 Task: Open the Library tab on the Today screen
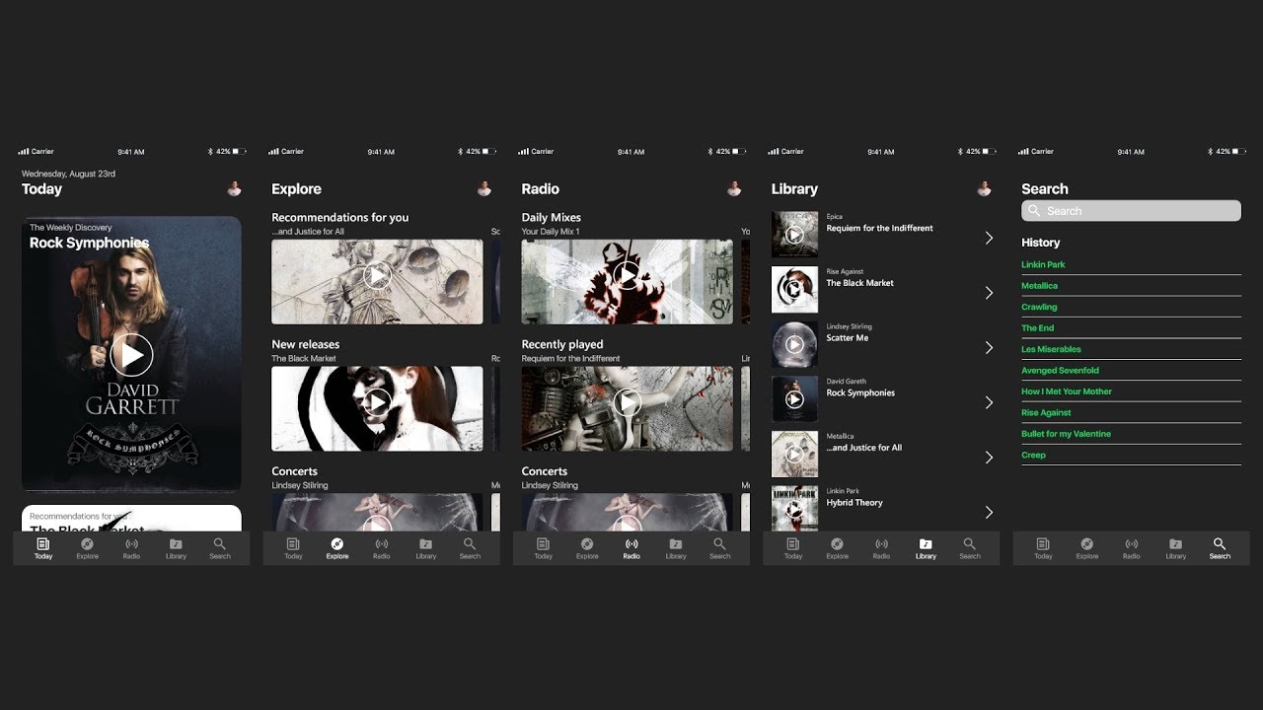[x=176, y=548]
